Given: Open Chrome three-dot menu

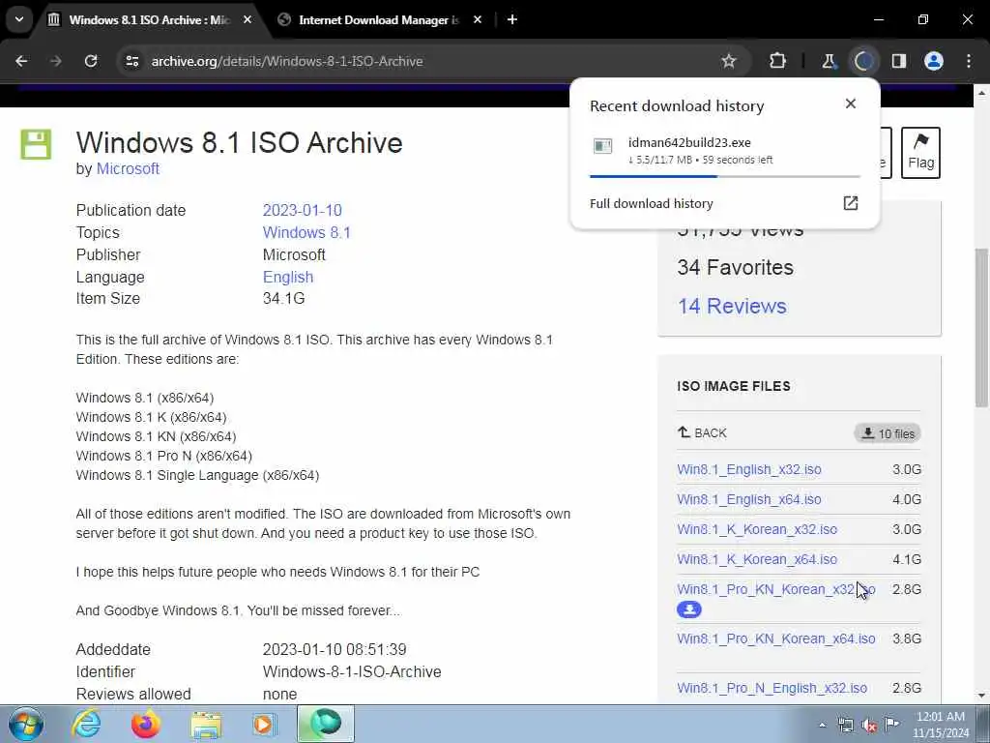Looking at the screenshot, I should click(x=969, y=61).
